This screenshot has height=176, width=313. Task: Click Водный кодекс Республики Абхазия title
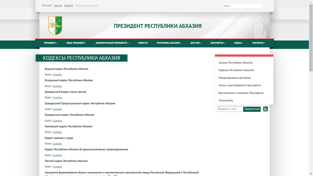pyautogui.click(x=67, y=69)
